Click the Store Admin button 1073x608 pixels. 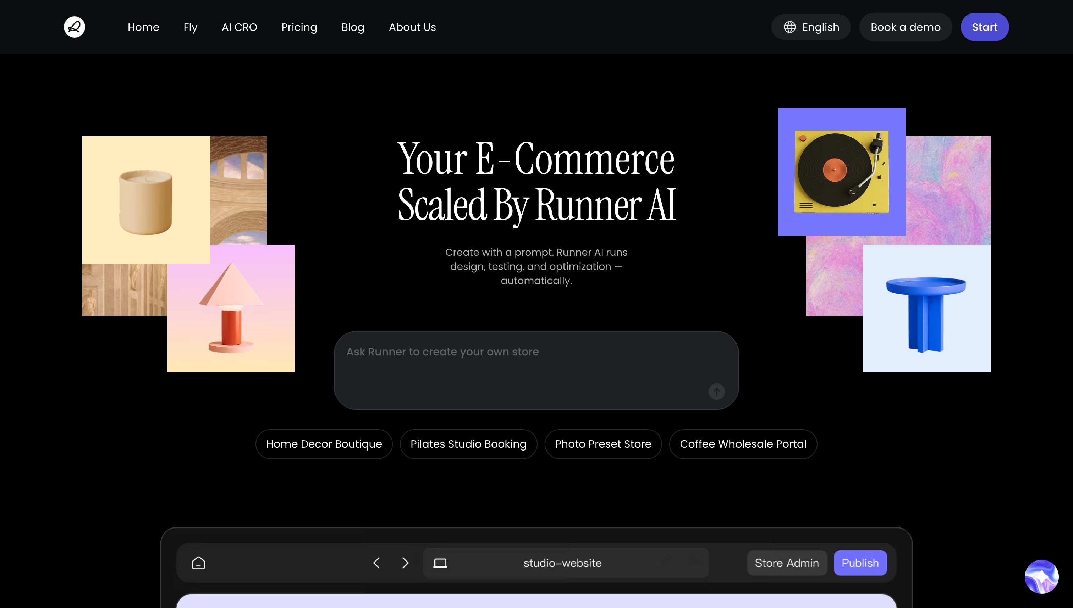(x=787, y=563)
